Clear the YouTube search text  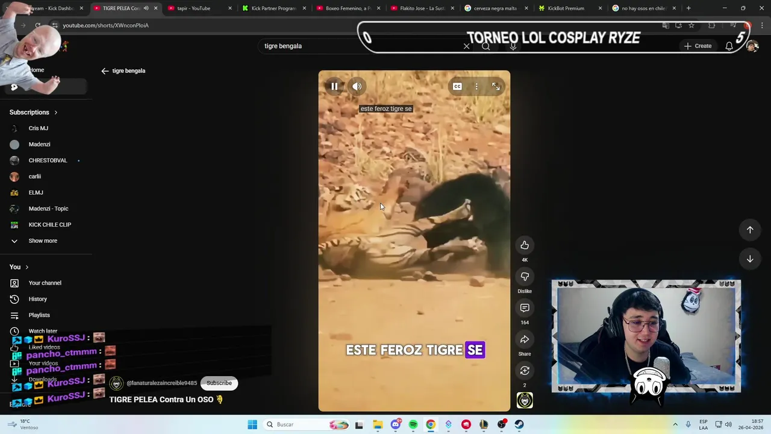(x=466, y=46)
